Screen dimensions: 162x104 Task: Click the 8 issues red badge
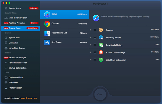click(34, 23)
